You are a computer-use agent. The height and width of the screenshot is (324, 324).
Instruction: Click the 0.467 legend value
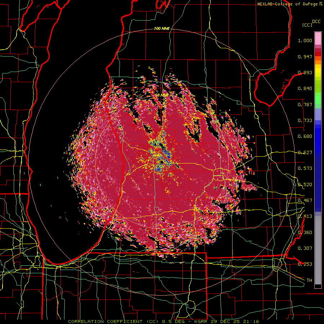[305, 201]
